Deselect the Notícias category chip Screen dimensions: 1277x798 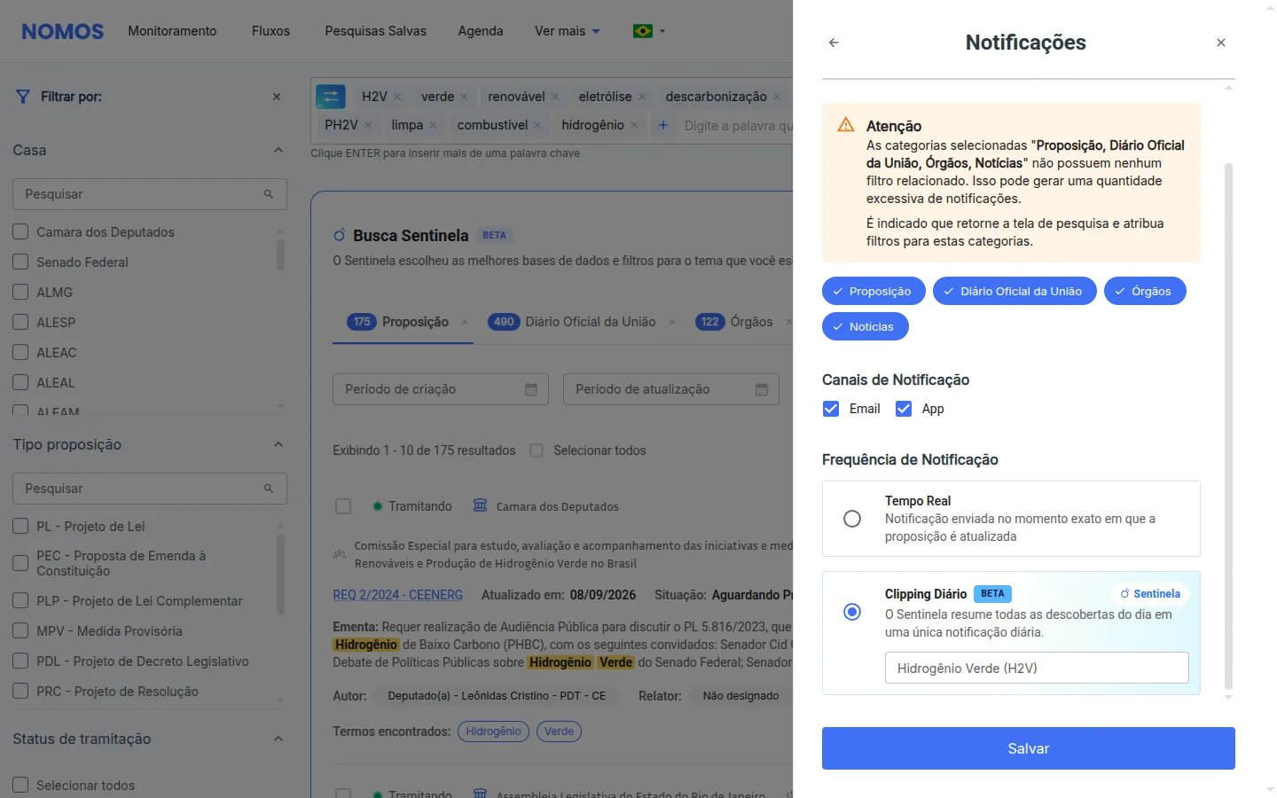coord(866,326)
